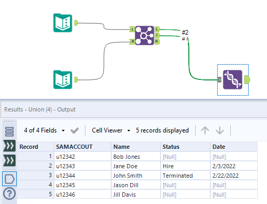The height and width of the screenshot is (204, 267).
Task: Click Join tool R input anchor
Action: click(132, 42)
